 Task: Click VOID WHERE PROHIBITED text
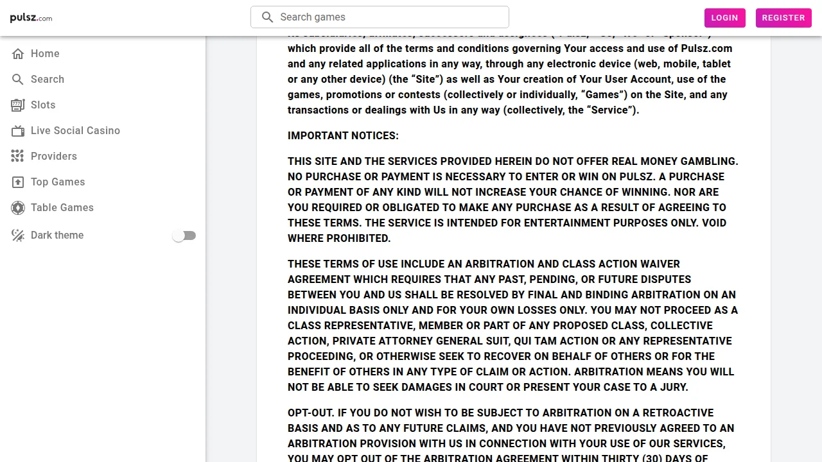(x=507, y=231)
